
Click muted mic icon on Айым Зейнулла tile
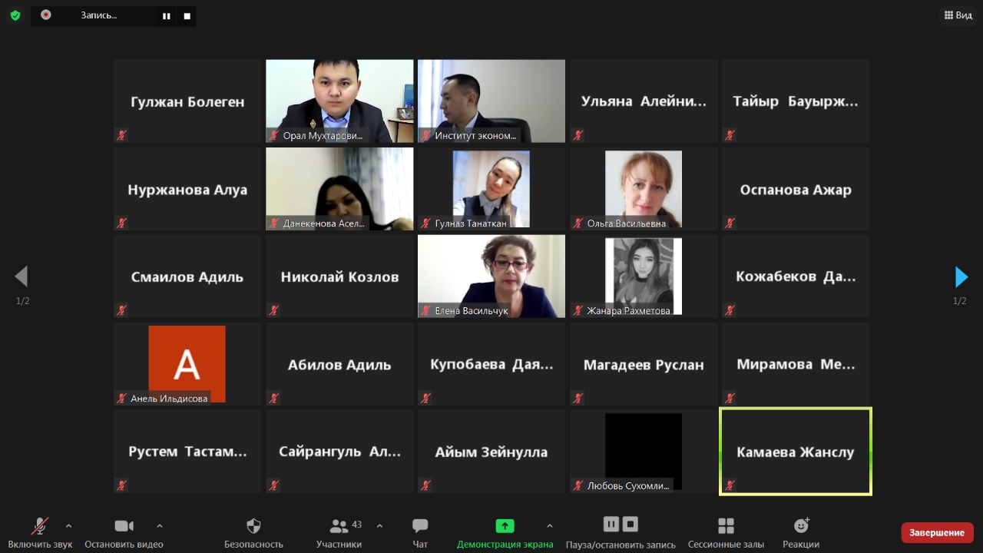coord(425,485)
